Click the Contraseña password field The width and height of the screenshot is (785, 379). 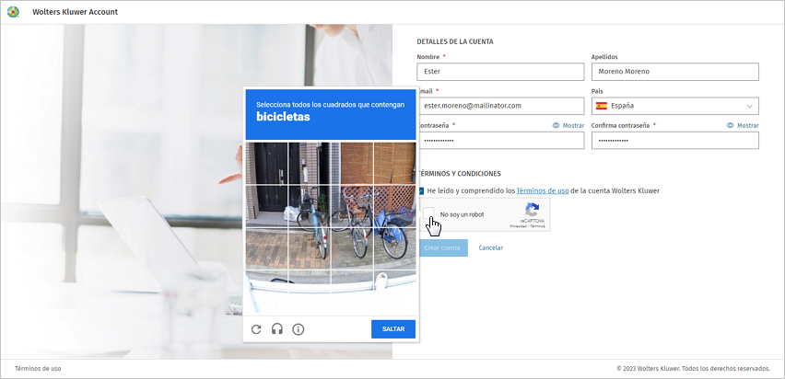501,141
